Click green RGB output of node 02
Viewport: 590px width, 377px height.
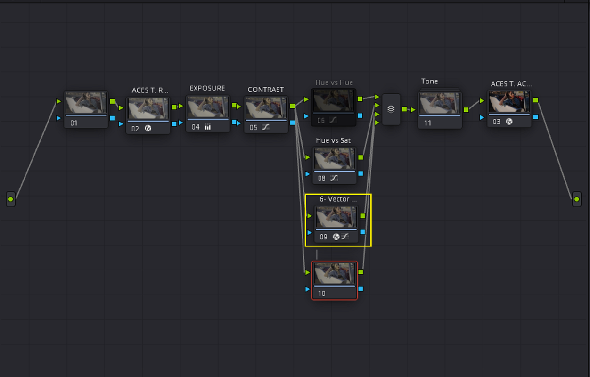tap(174, 107)
